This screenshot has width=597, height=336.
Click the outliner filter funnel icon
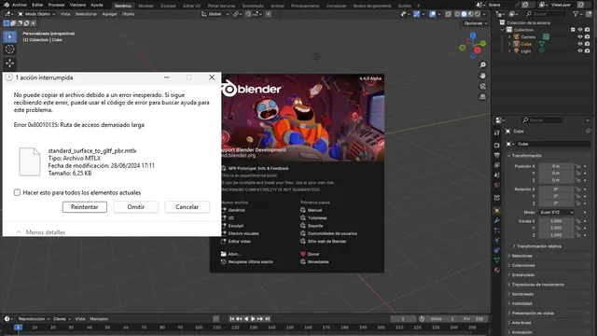(x=576, y=14)
